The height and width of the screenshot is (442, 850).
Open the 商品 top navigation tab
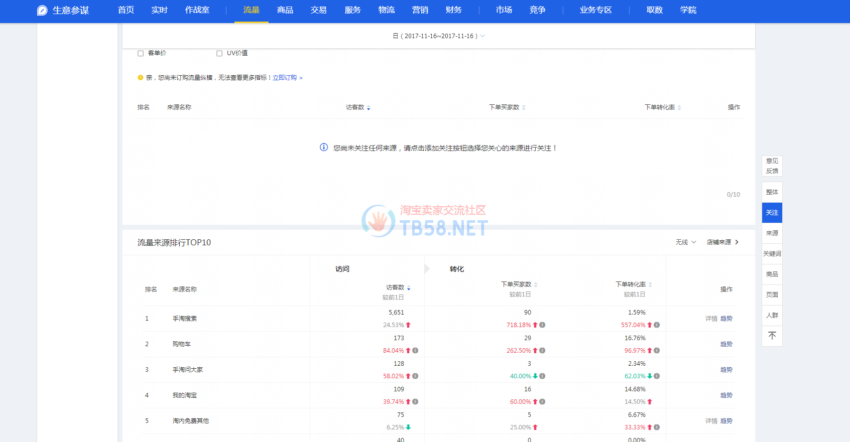pyautogui.click(x=285, y=10)
